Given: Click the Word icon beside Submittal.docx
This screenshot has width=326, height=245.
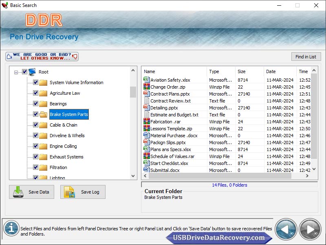Looking at the screenshot, I should pyautogui.click(x=147, y=170).
